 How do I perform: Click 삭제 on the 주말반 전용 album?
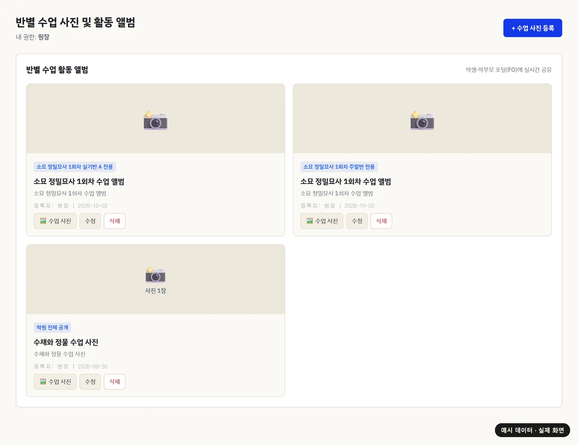[x=381, y=221]
